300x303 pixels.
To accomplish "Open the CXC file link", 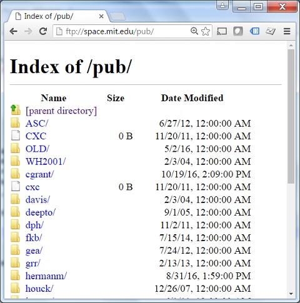I will tap(36, 136).
